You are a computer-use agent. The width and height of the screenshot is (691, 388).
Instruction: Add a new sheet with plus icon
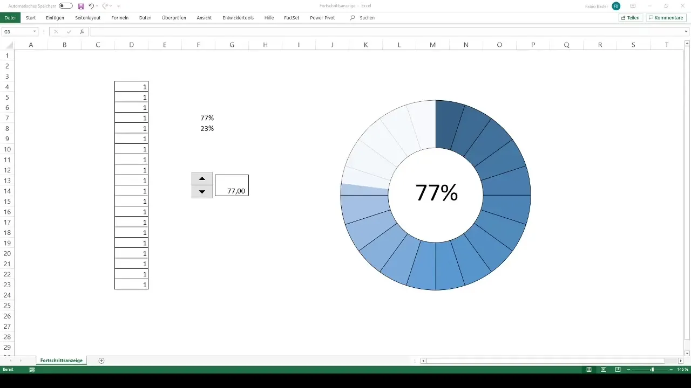101,361
